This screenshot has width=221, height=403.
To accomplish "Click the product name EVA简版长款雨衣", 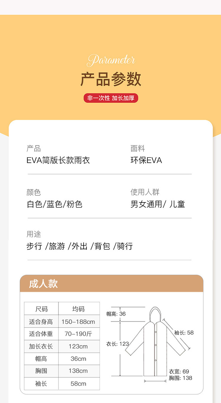I will [x=58, y=160].
